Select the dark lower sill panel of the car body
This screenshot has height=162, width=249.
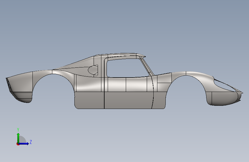(120, 100)
